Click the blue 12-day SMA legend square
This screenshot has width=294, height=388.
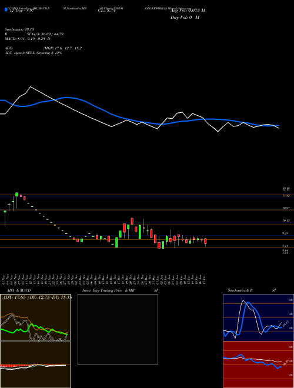(6, 10)
